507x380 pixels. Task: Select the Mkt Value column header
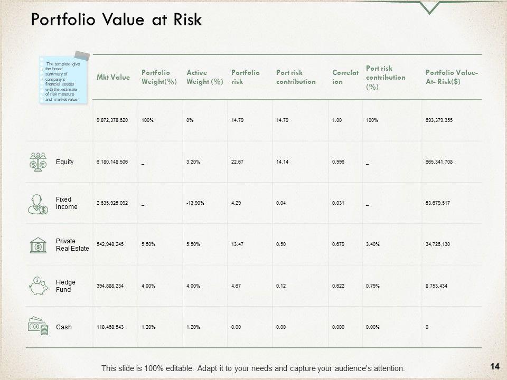113,78
